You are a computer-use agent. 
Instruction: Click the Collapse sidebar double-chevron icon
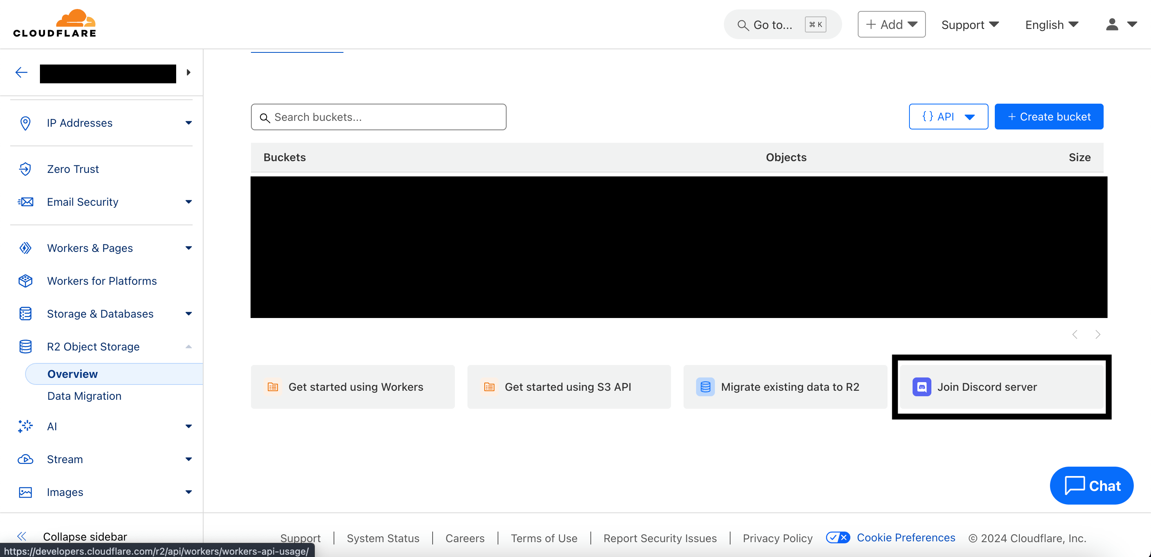[22, 536]
